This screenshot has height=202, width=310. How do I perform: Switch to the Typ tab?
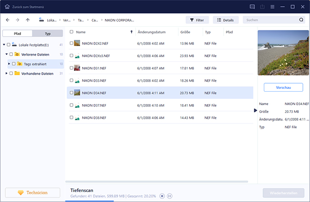(x=48, y=33)
